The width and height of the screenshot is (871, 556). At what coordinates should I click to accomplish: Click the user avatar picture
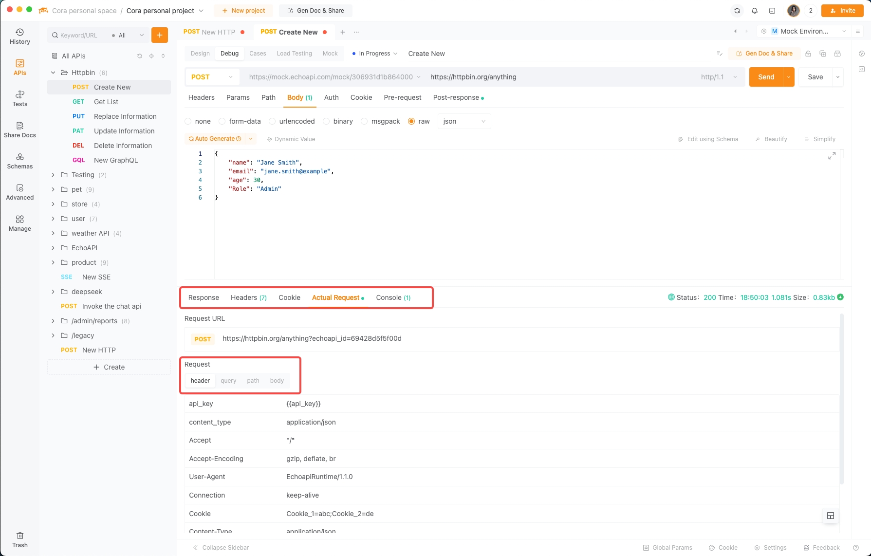(x=794, y=11)
